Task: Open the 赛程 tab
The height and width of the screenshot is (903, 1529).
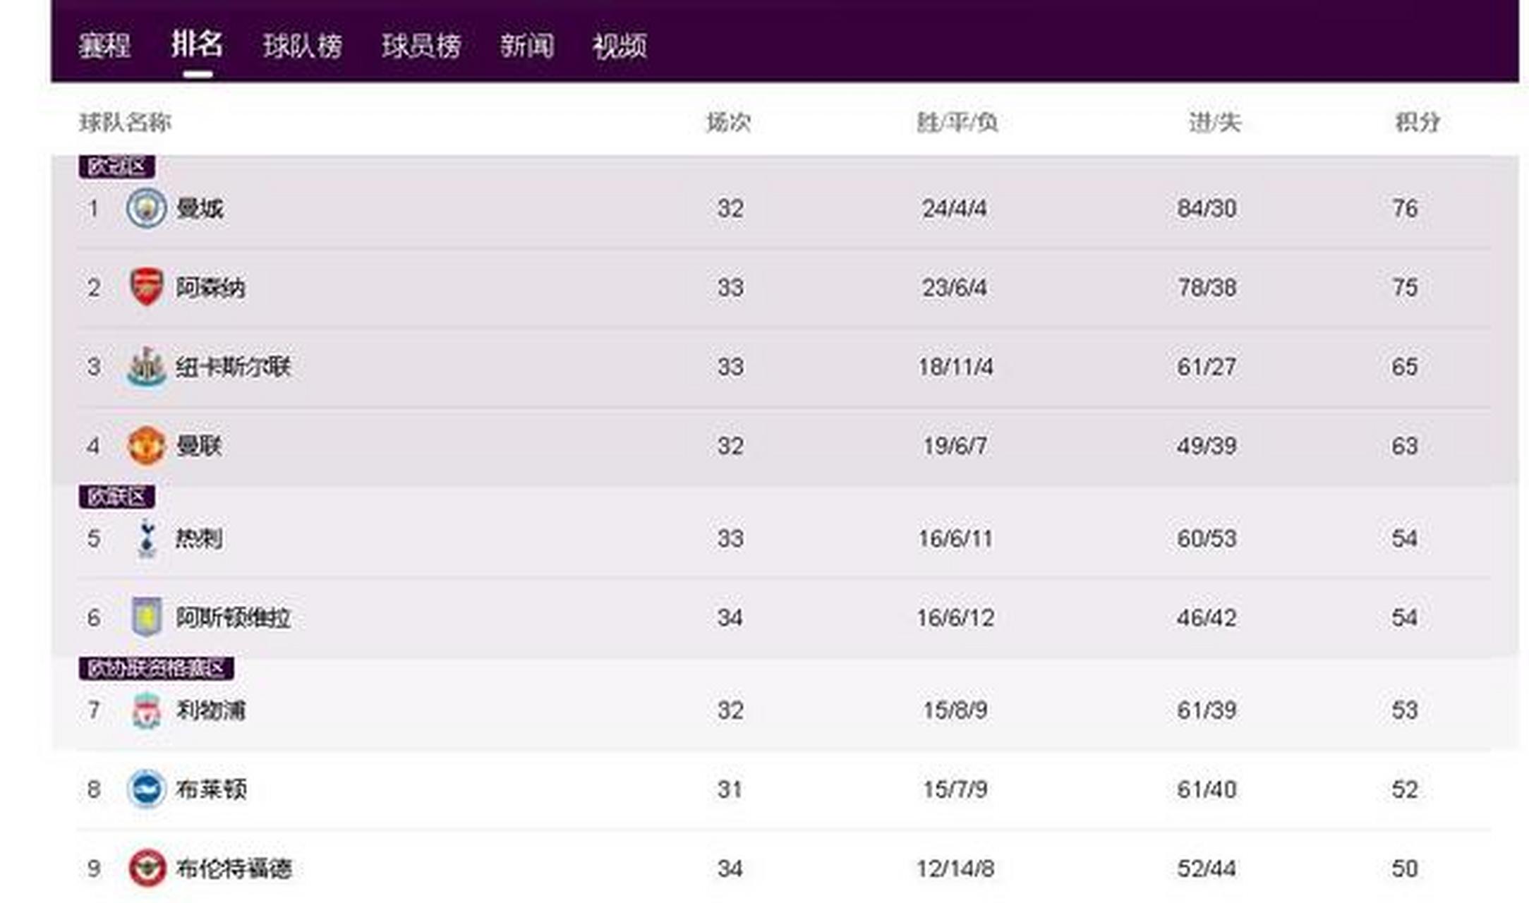Action: point(104,46)
